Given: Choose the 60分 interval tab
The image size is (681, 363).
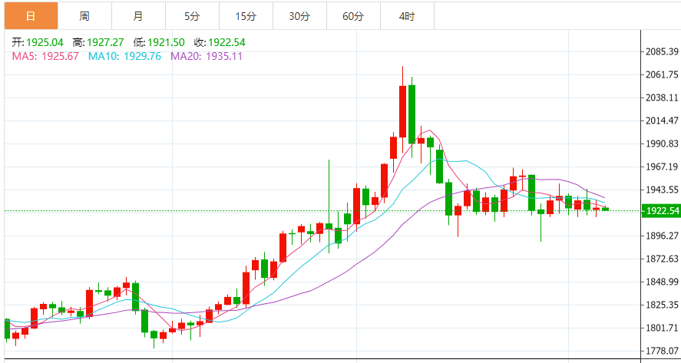Looking at the screenshot, I should coord(353,15).
